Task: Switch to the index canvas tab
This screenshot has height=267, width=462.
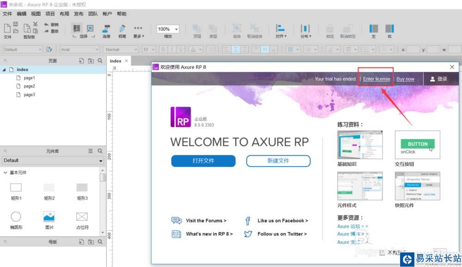Action: point(115,61)
